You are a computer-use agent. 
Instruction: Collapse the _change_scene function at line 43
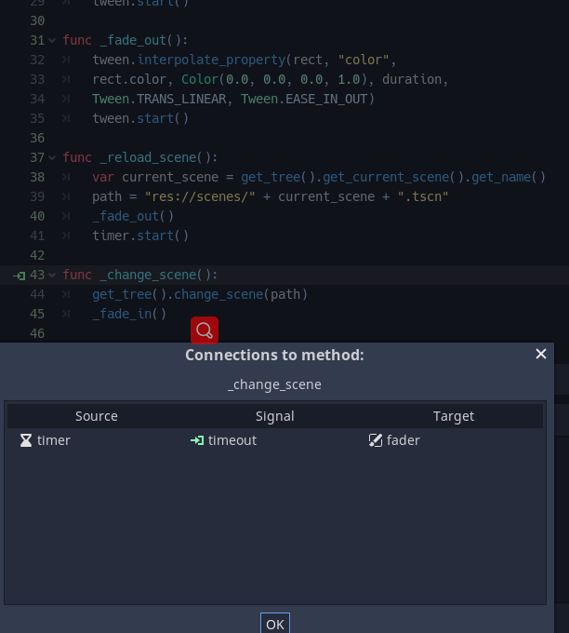(52, 276)
